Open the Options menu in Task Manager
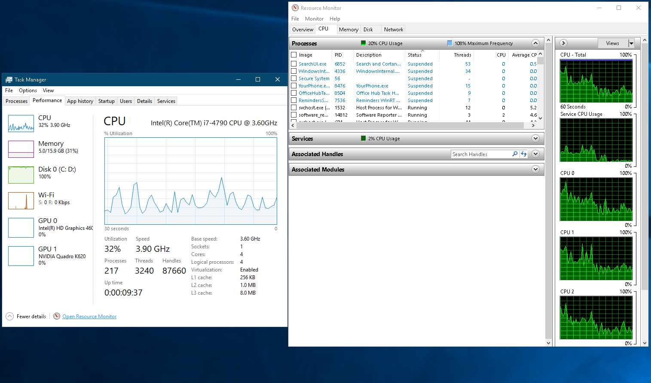The image size is (651, 383). (28, 90)
